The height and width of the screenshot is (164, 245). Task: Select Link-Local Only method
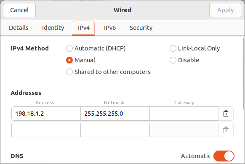(194, 48)
